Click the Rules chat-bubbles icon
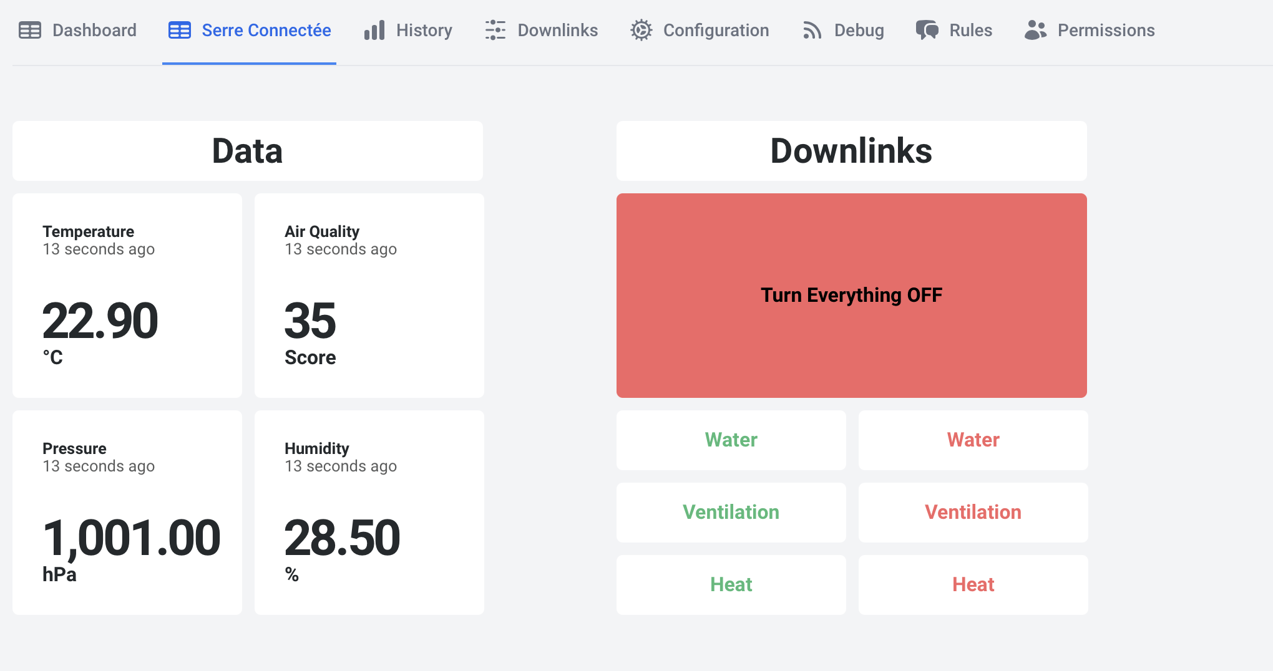Image resolution: width=1273 pixels, height=671 pixels. [927, 30]
